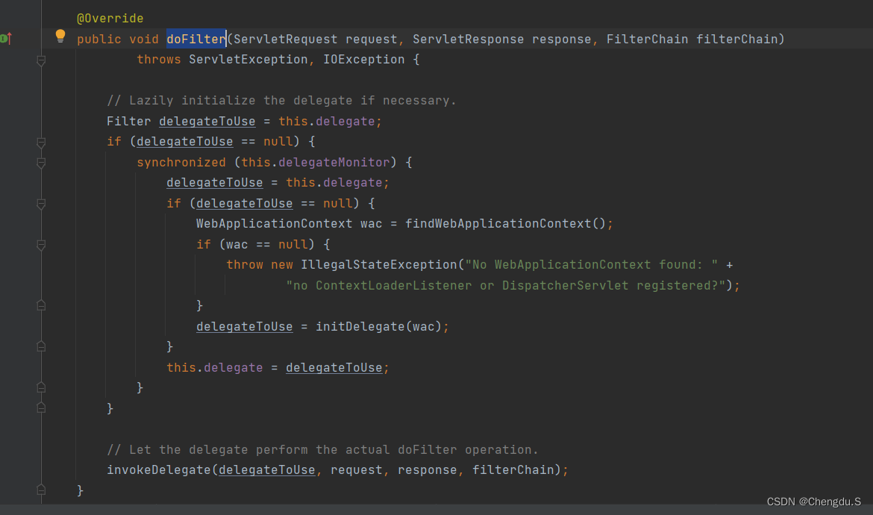Click the 'wac' variable in 'if (wac == null)'

click(237, 244)
